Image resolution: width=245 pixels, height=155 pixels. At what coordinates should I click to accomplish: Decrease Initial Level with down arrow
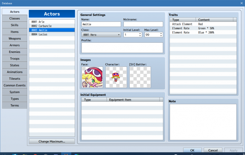click(140, 36)
